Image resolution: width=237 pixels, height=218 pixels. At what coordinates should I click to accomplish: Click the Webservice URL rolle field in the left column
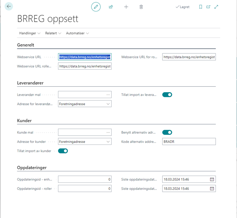coord(85,66)
